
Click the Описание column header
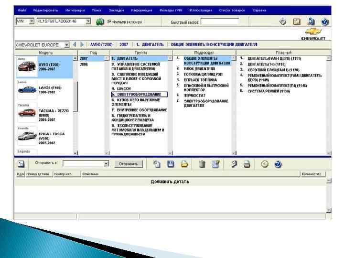191,174
